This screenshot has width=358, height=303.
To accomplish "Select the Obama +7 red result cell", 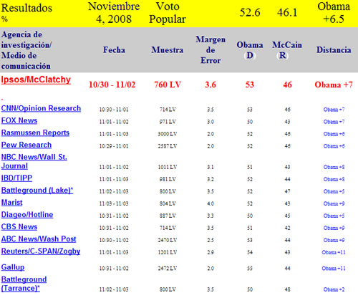I will (334, 85).
